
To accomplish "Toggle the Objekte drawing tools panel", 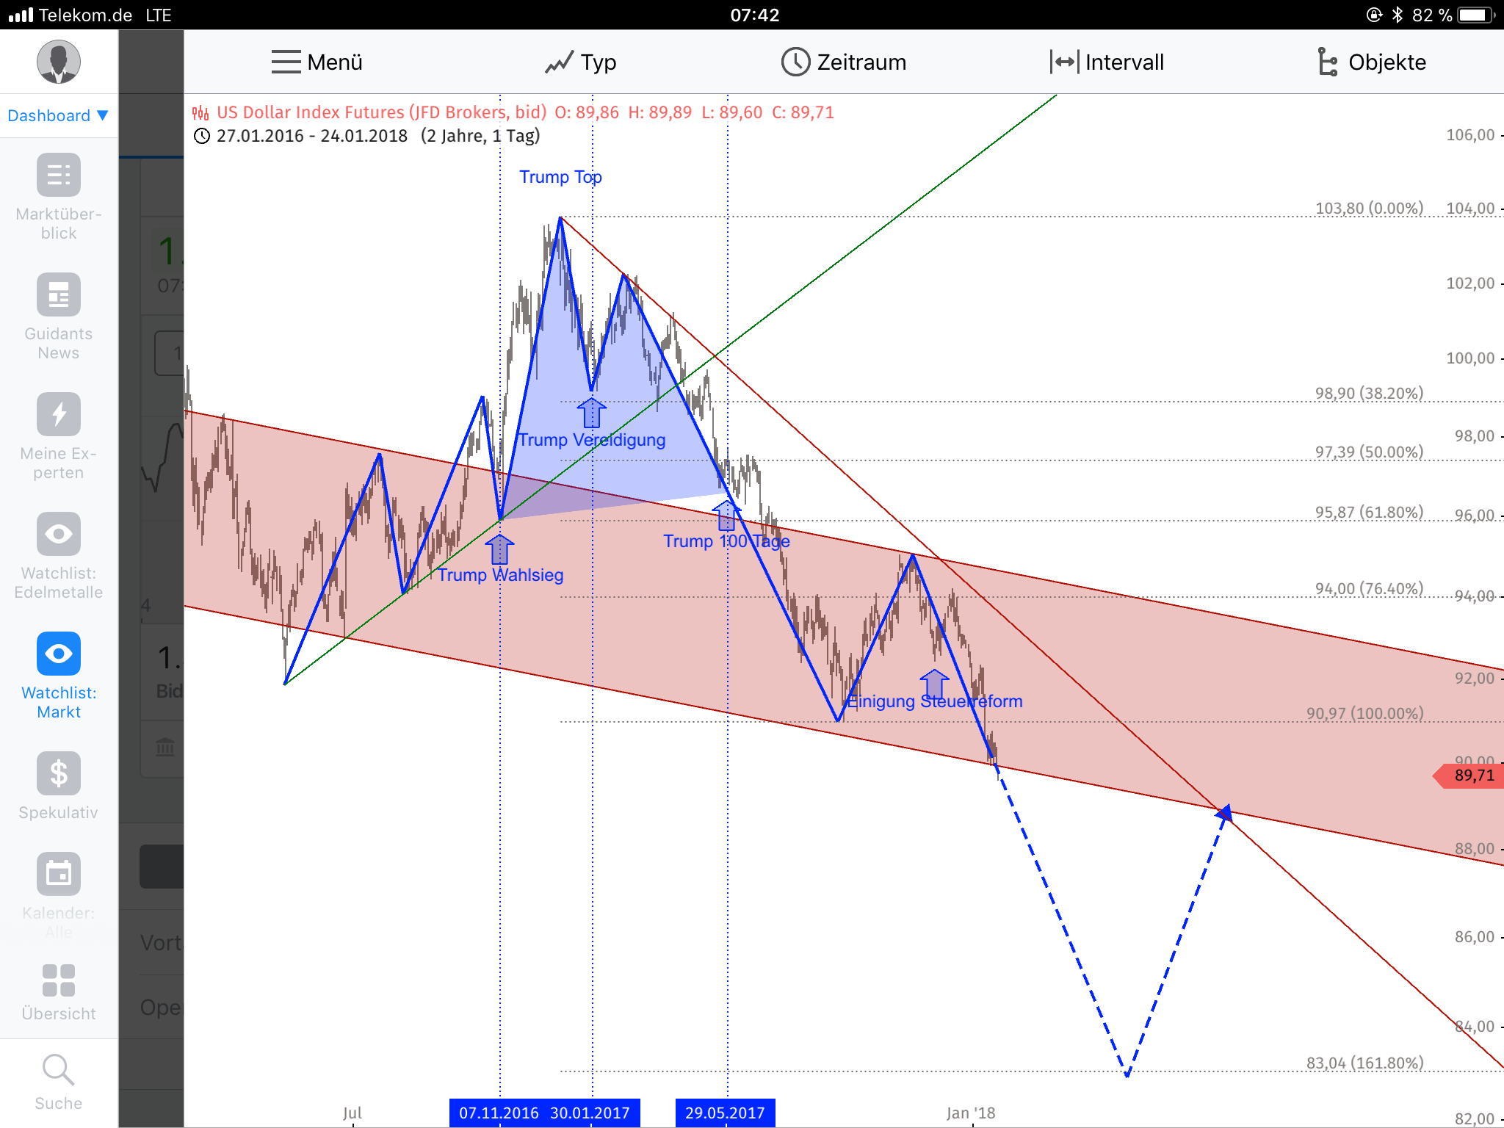I will click(x=1370, y=62).
